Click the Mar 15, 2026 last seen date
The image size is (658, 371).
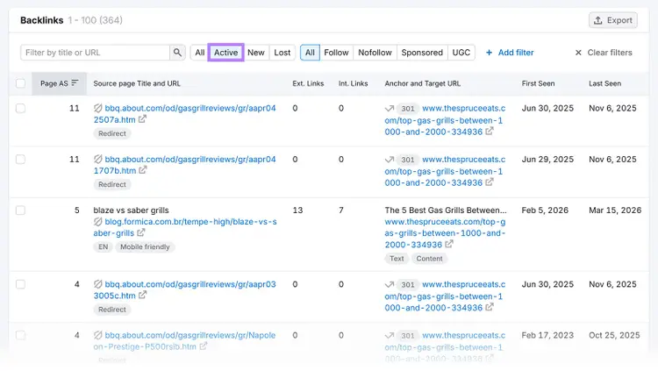coord(615,210)
